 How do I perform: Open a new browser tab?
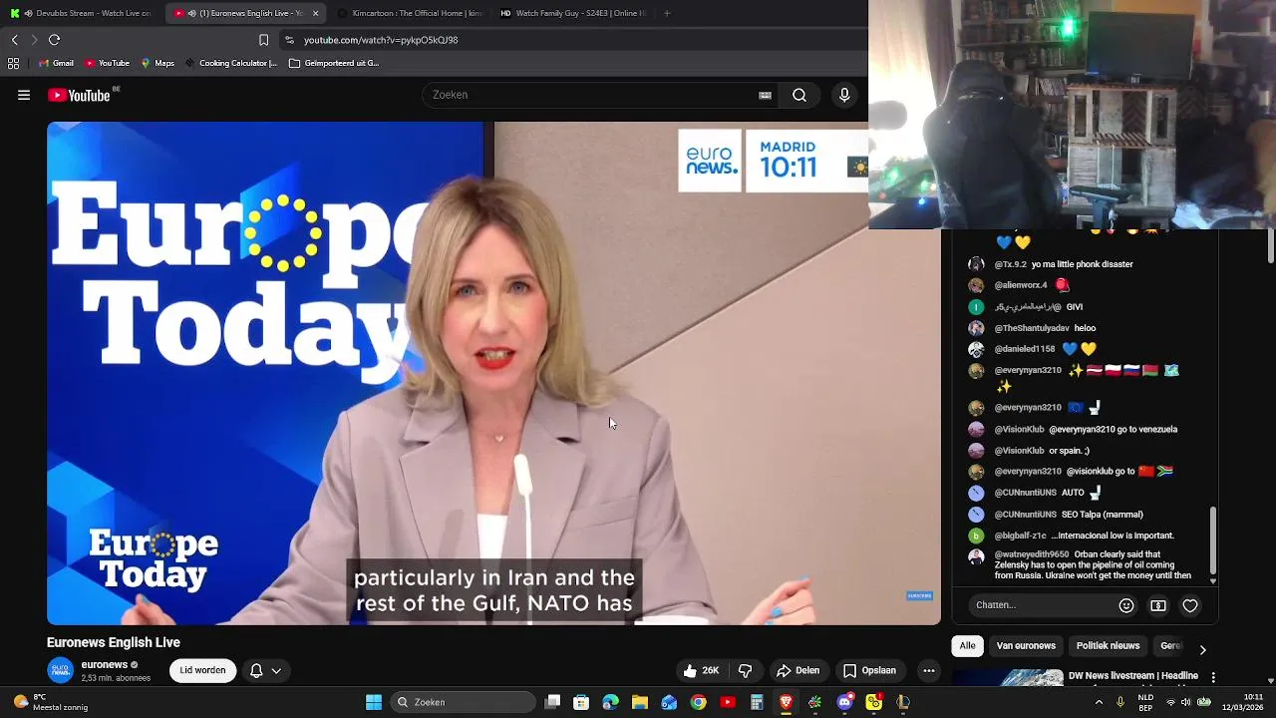[667, 13]
